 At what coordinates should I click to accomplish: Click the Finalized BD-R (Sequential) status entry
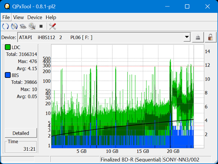point(131,160)
